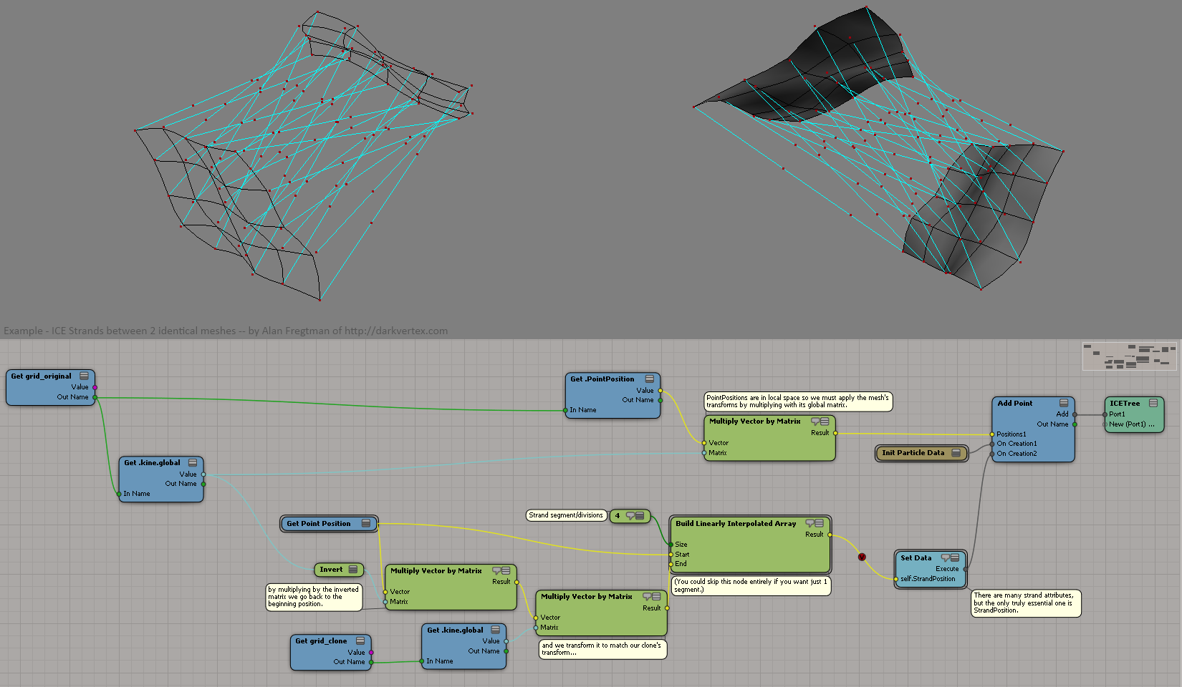1182x687 pixels.
Task: Click the header icon on Get .PointPosition node
Action: coord(649,379)
